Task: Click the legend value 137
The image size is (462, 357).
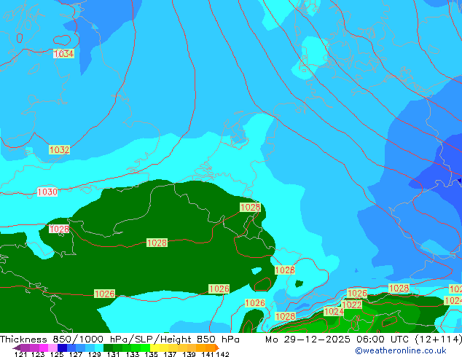Action: pos(170,354)
